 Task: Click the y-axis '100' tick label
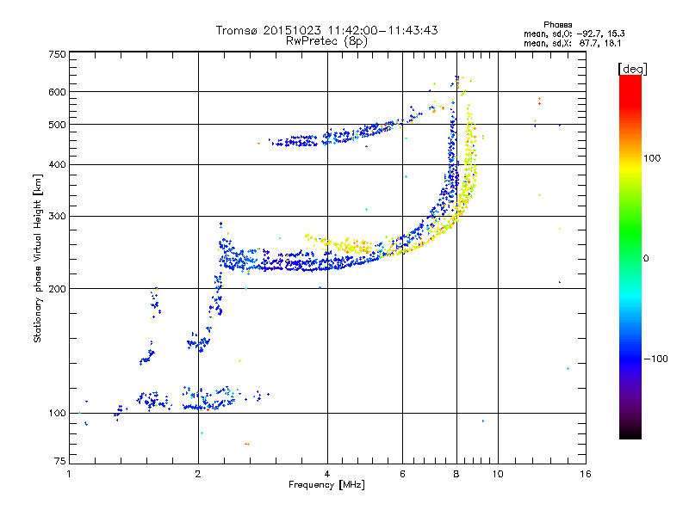57,414
